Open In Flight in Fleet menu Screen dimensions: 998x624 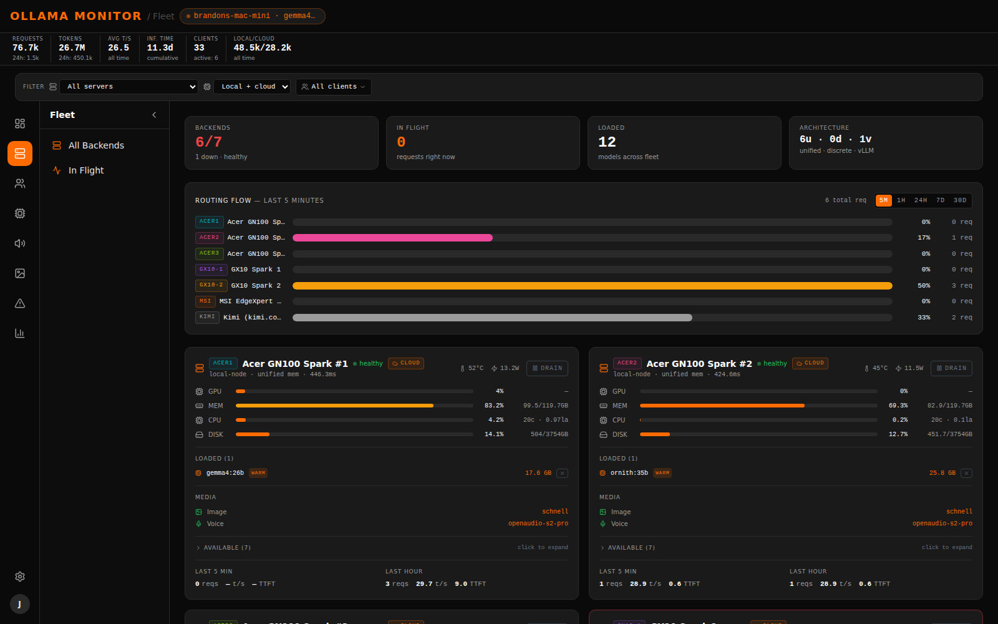tap(104, 170)
